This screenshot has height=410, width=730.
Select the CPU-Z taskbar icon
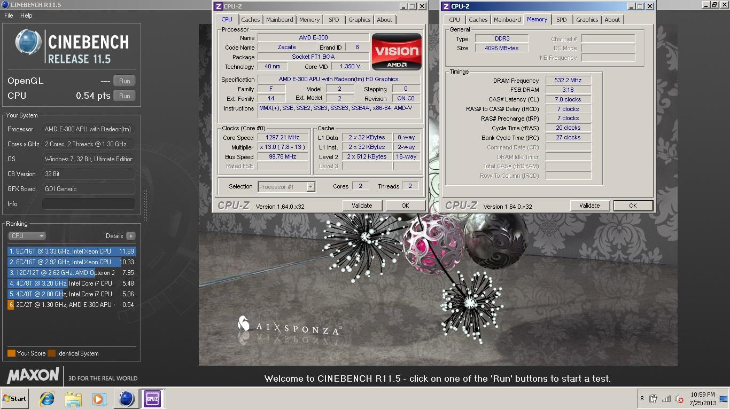point(152,399)
